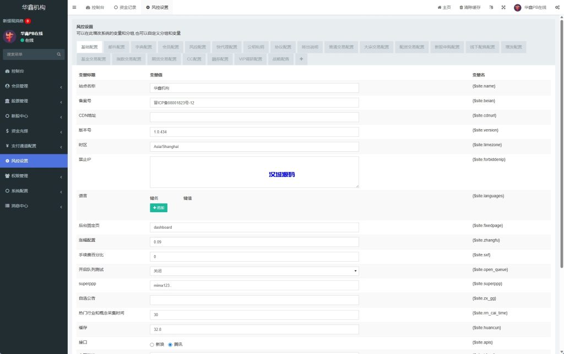Screen dimensions: 564x354
Task: Click the search magnifier icon in sidebar
Action: pyautogui.click(x=59, y=54)
